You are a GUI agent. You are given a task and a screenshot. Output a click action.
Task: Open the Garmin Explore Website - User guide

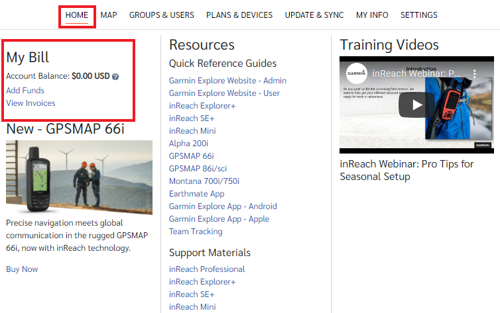[x=224, y=93]
